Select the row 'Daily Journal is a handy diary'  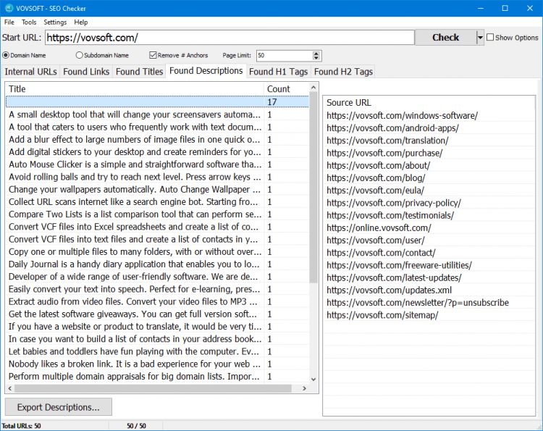pos(157,264)
